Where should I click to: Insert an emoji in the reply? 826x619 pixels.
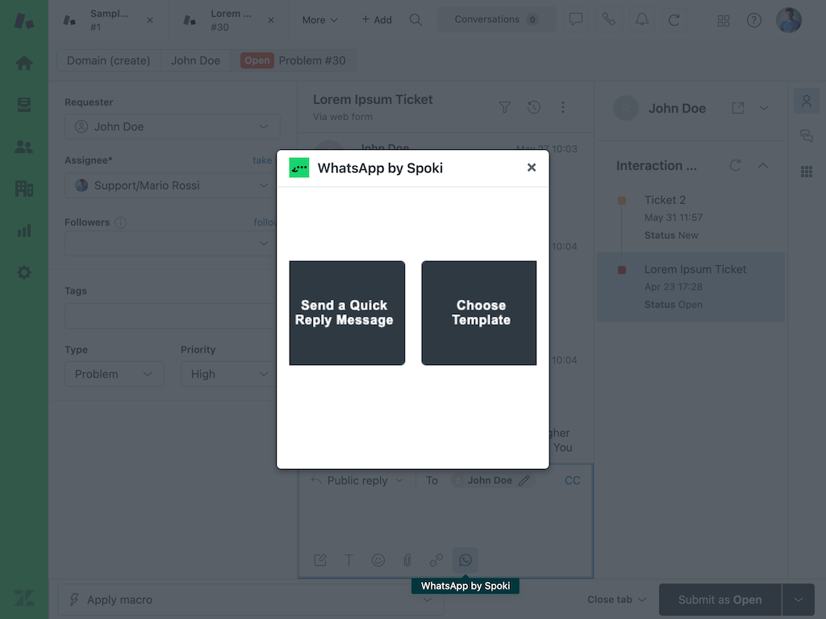click(378, 560)
